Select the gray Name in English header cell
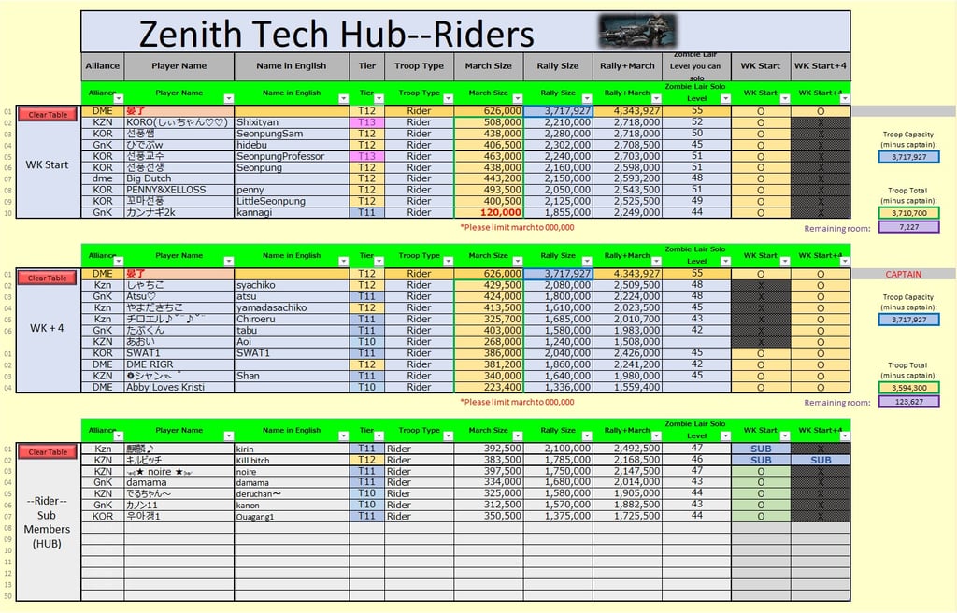The height and width of the screenshot is (613, 957). (x=292, y=66)
